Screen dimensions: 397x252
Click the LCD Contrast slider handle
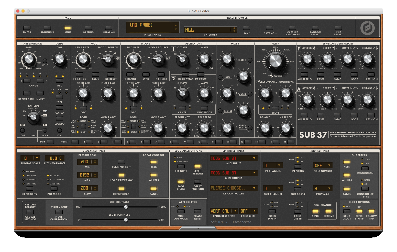point(126,207)
